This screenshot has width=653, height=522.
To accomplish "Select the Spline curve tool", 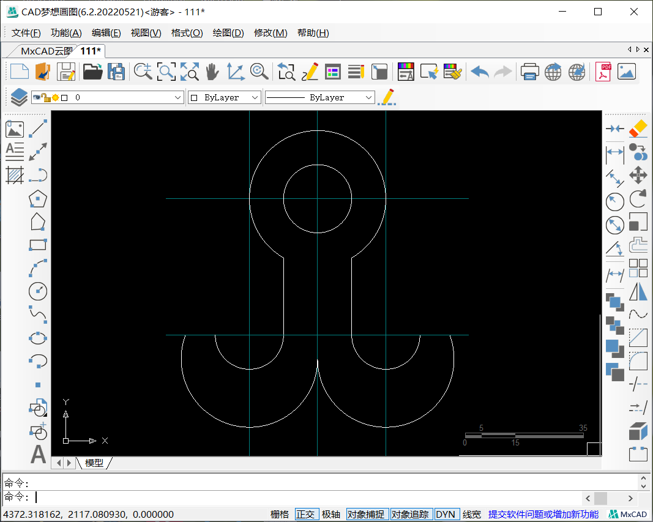I will click(x=38, y=315).
